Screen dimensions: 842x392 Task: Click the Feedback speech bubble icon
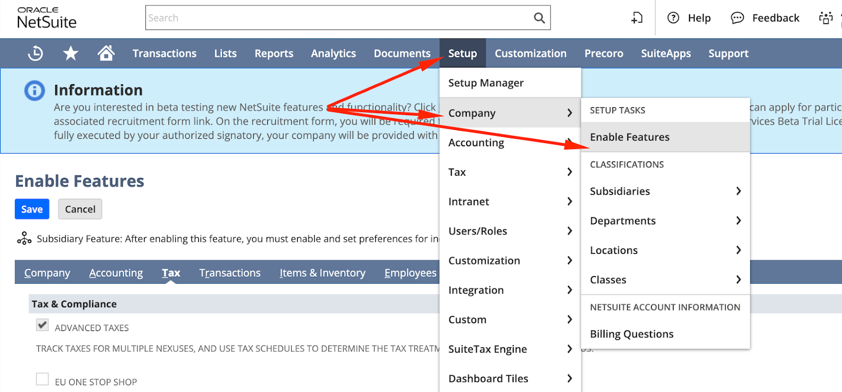click(737, 18)
